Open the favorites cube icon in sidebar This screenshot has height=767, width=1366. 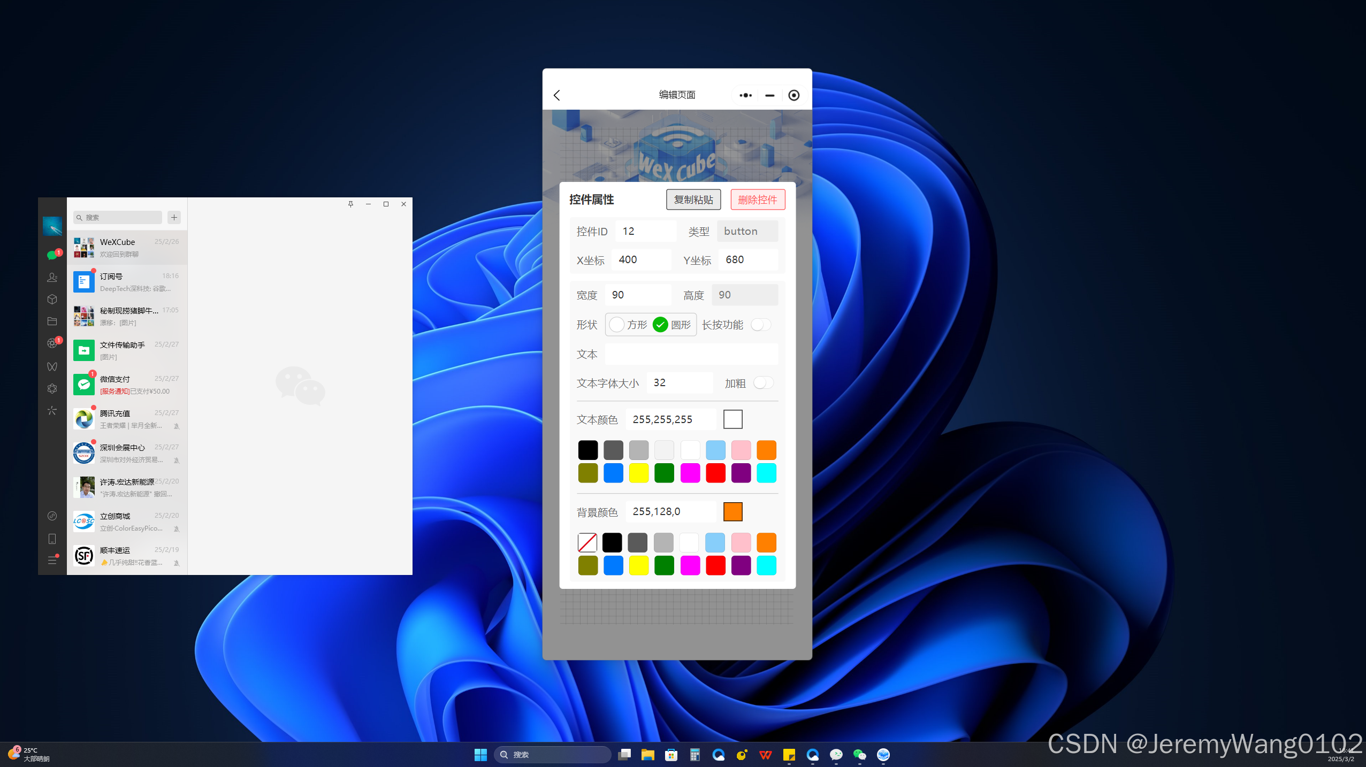coord(52,299)
